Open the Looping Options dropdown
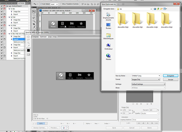Viewport: 182px width, 132px height. tap(145, 120)
